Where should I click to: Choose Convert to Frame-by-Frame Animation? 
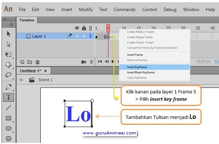pyautogui.click(x=155, y=48)
